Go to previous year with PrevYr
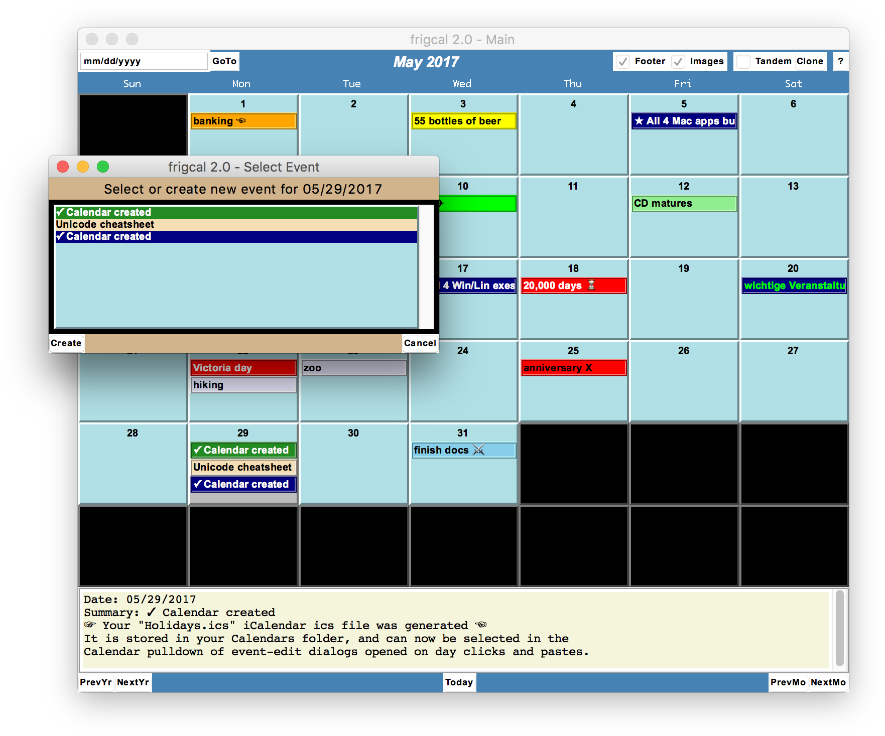The image size is (885, 736). [x=96, y=682]
